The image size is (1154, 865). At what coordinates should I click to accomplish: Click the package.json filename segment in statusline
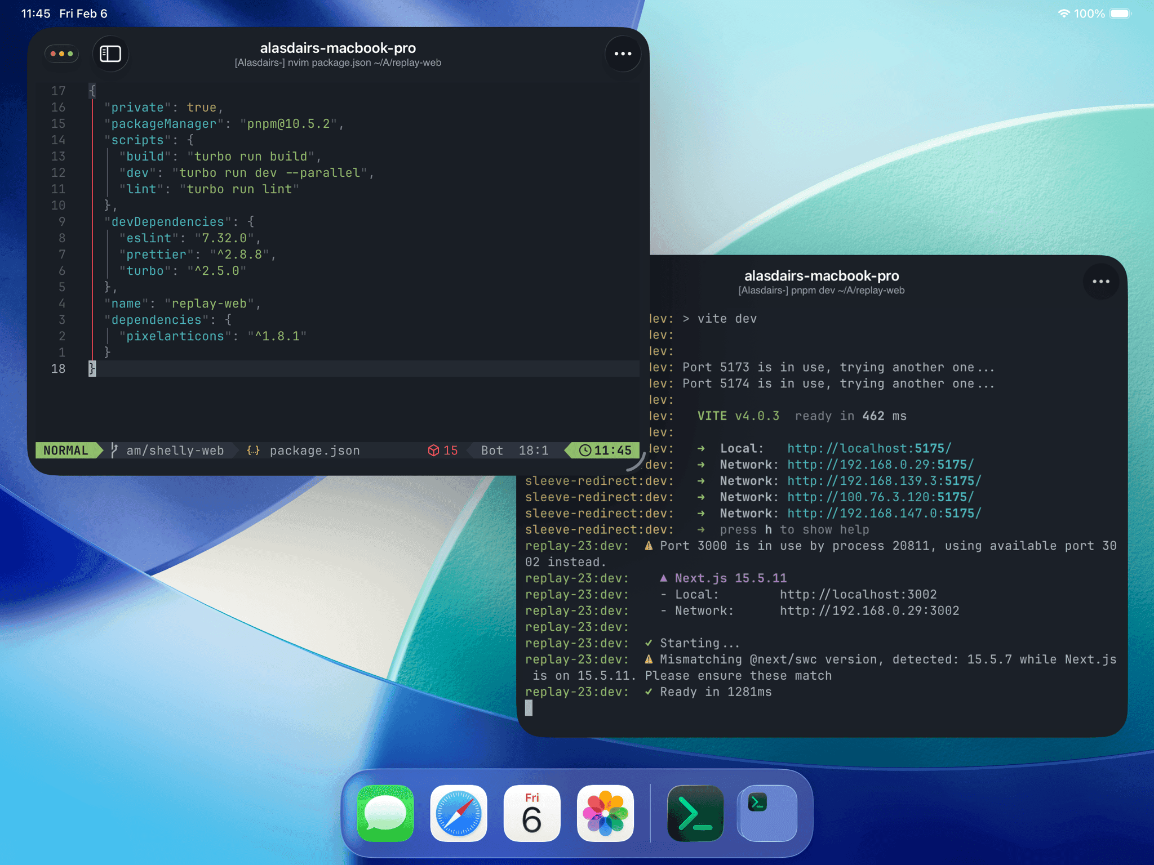point(314,450)
